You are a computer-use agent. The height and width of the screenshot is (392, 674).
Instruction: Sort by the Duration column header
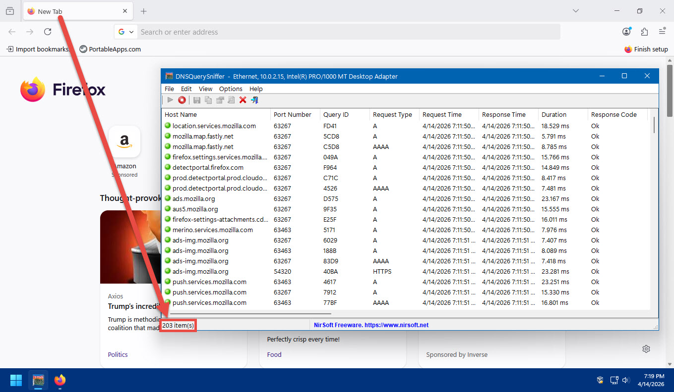click(x=553, y=114)
